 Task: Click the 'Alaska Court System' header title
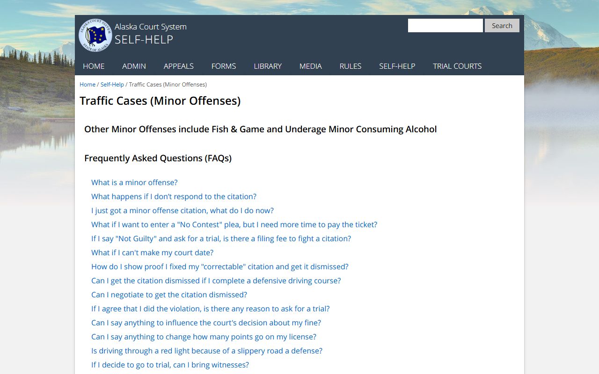coord(151,27)
